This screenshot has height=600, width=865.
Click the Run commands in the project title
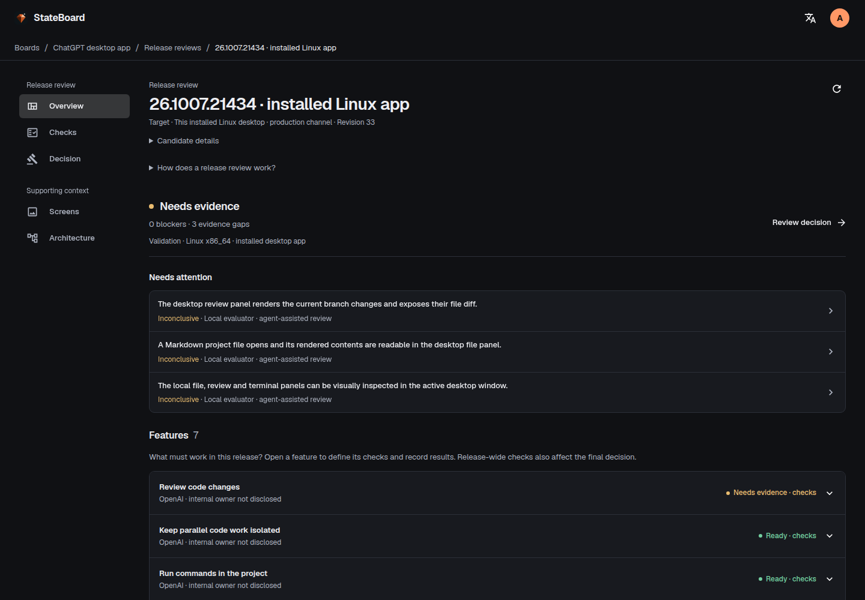pos(213,574)
